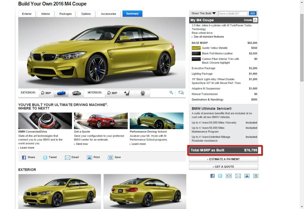Collapse the My M4 Coupe details
This screenshot has width=304, height=209.
pyautogui.click(x=255, y=20)
